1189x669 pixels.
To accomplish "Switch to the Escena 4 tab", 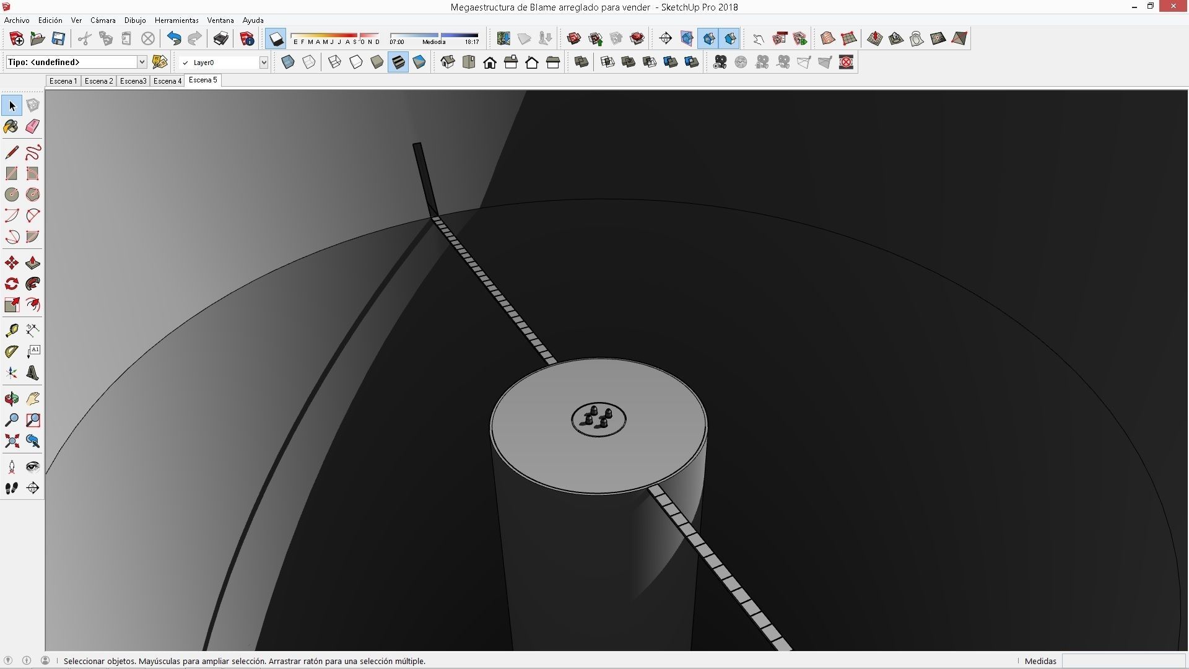I will coord(167,81).
